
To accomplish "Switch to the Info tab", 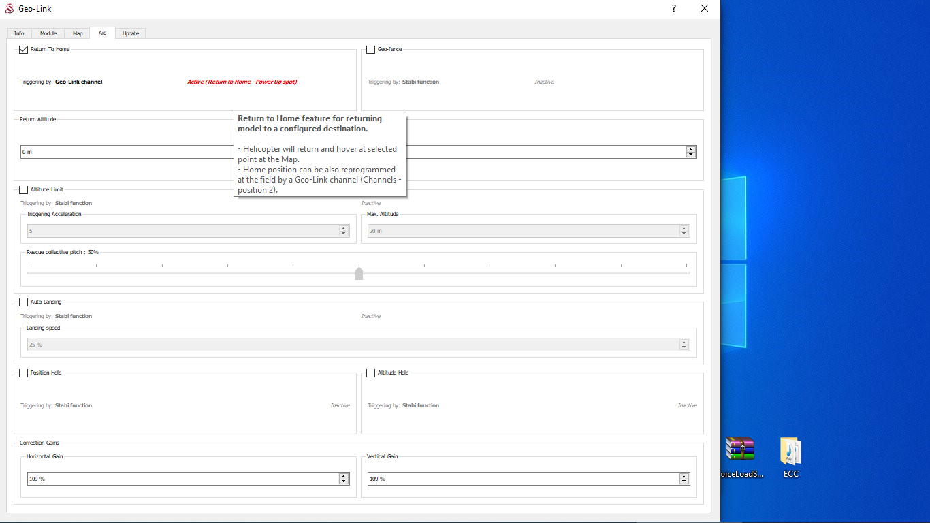I will (x=19, y=33).
